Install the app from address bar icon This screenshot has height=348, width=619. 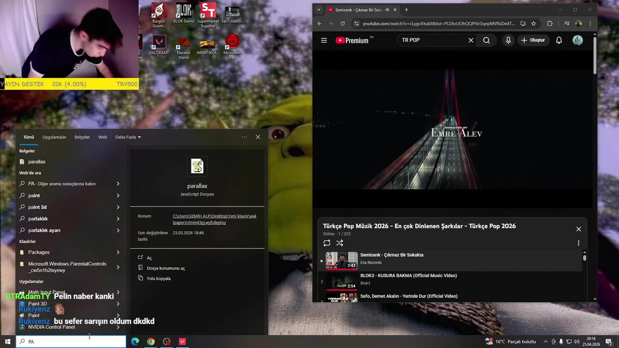523,24
